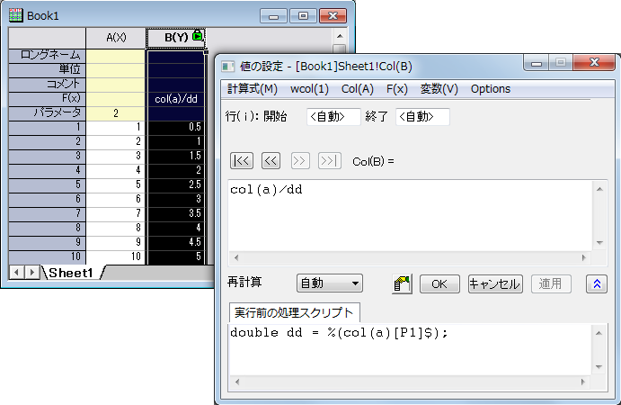Click the row start <自動> field
Screen dimensions: 621x405
(x=333, y=117)
